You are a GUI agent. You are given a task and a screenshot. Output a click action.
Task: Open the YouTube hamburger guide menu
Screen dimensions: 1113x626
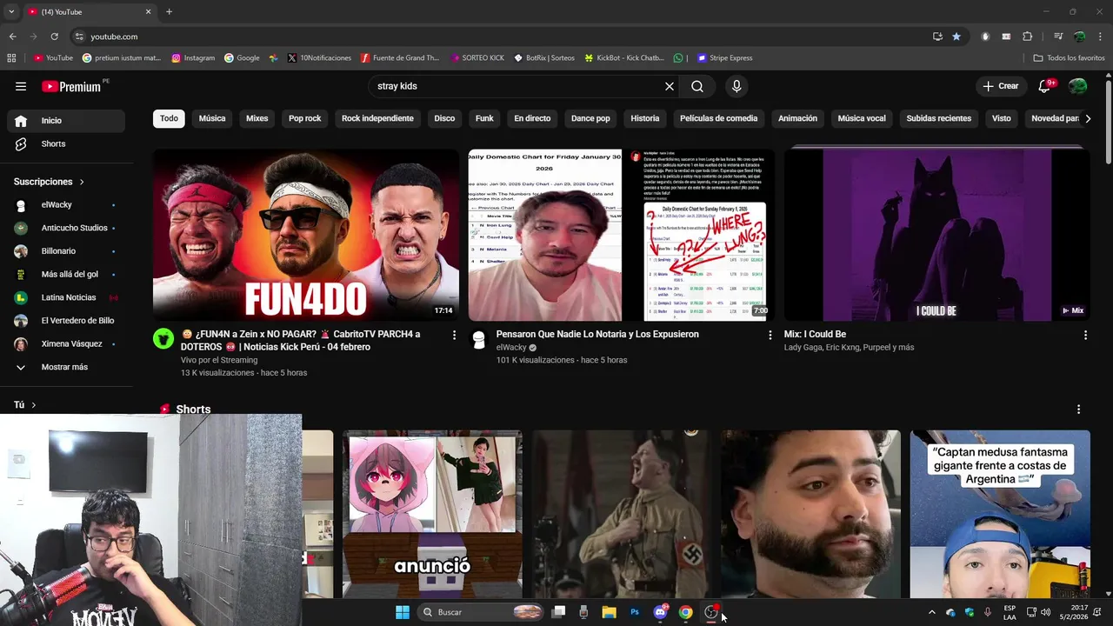click(21, 86)
